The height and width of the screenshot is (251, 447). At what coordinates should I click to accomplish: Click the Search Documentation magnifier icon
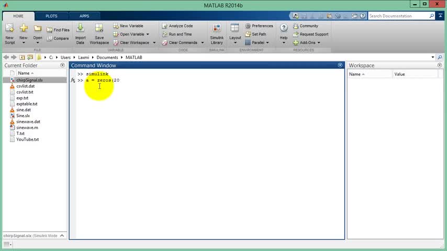[x=432, y=16]
